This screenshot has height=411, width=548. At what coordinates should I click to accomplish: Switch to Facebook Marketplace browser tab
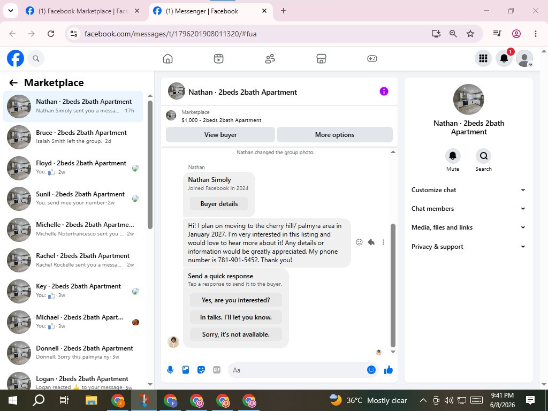tap(83, 11)
